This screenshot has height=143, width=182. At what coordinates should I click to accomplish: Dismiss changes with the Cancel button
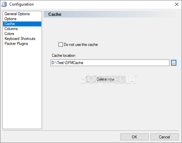click(164, 137)
